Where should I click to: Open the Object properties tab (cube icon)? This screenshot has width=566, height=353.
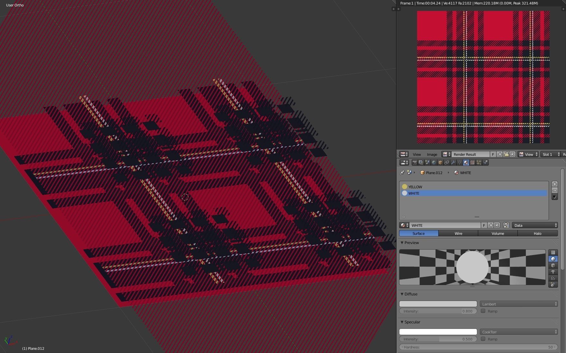tap(440, 163)
